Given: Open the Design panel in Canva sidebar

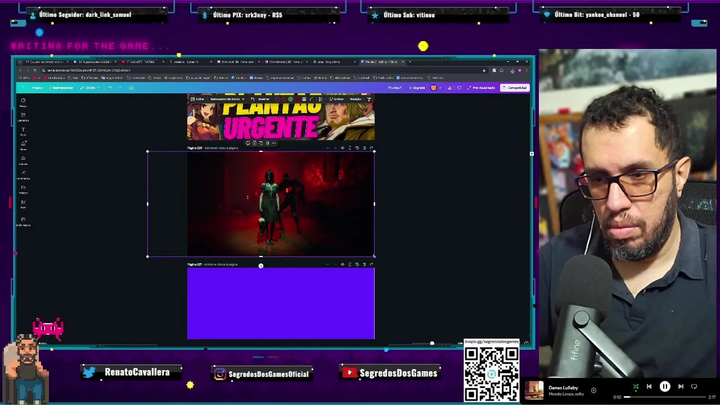Looking at the screenshot, I should tap(23, 102).
